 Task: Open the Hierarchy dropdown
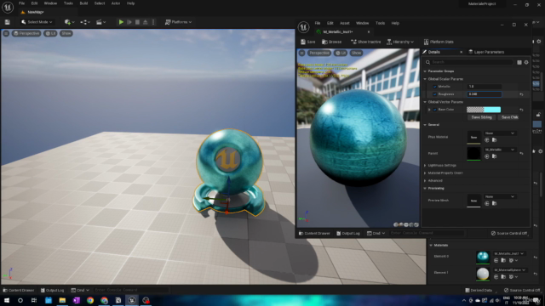[x=400, y=42]
